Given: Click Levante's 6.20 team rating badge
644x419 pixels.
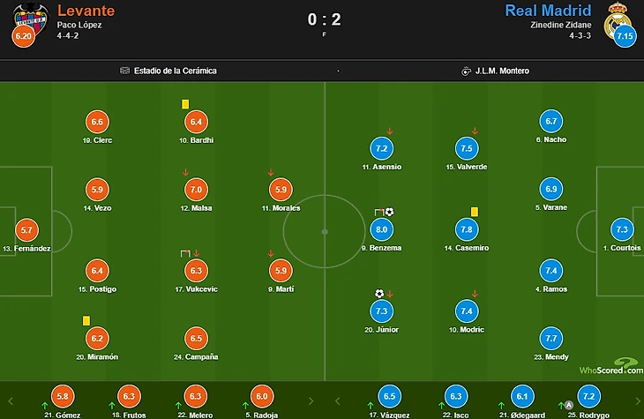Looking at the screenshot, I should (x=24, y=37).
